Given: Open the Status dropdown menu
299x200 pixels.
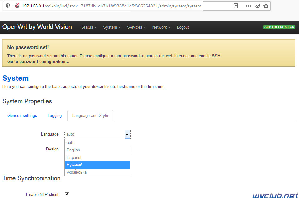Looking at the screenshot, I should coord(89,27).
